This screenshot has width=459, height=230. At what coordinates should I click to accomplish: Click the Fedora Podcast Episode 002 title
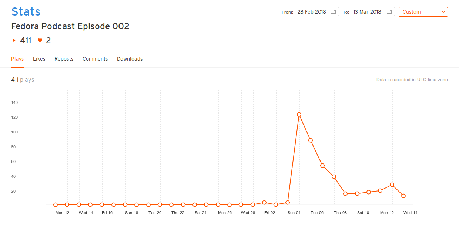[70, 26]
